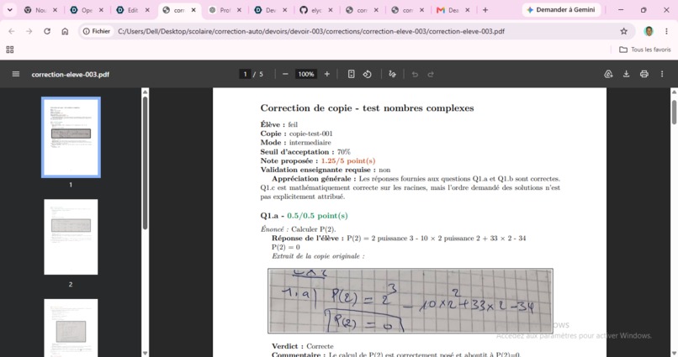Open the Tous les favoris folder
This screenshot has width=678, height=357.
point(645,50)
